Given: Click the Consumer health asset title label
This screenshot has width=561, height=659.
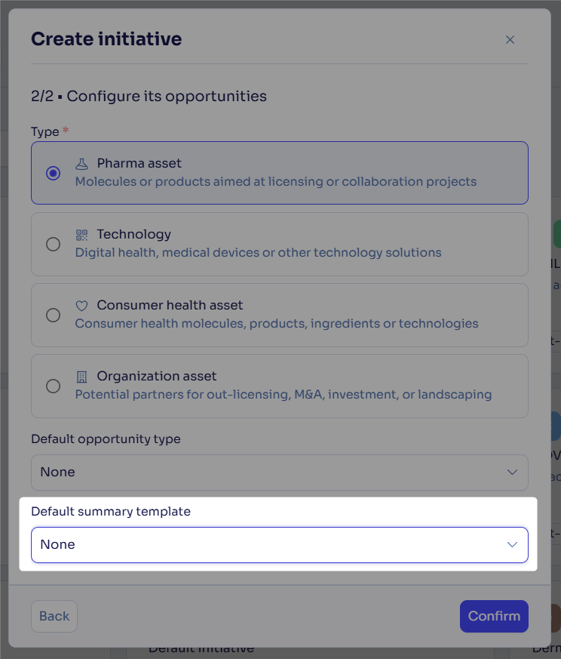Looking at the screenshot, I should 170,305.
